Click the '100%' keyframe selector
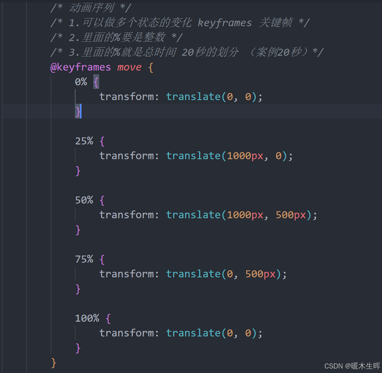Image resolution: width=382 pixels, height=373 pixels. pyautogui.click(x=87, y=318)
